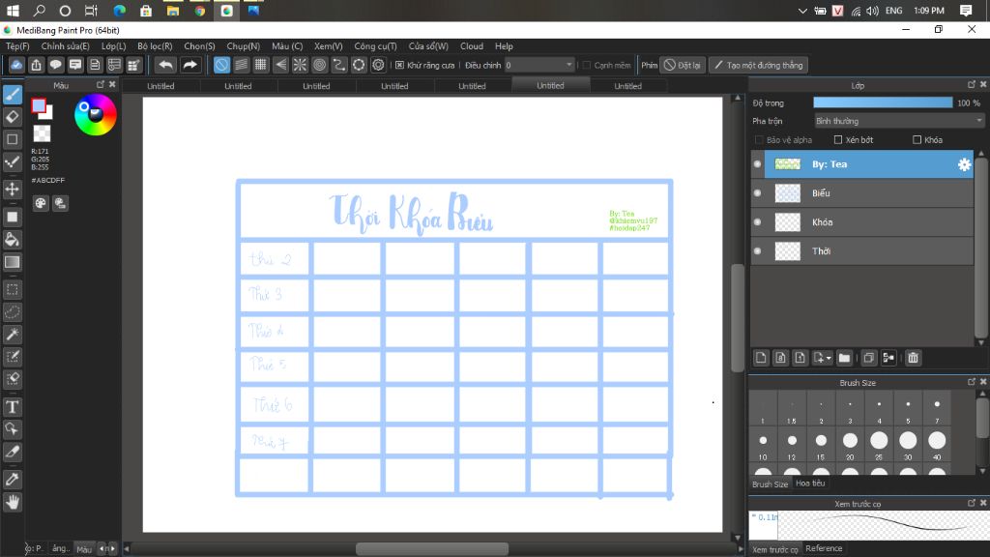Enable Khóa lock checkbox

[917, 139]
